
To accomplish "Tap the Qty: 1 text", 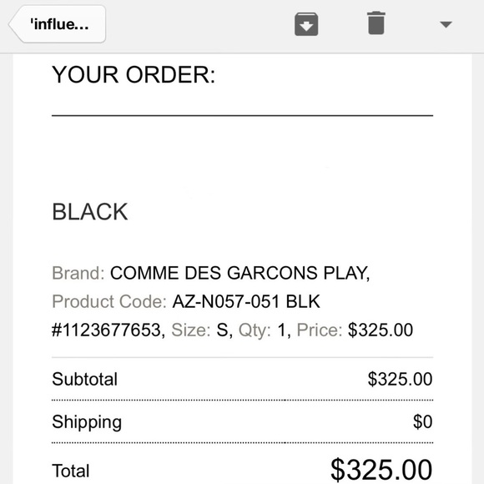I will click(265, 330).
